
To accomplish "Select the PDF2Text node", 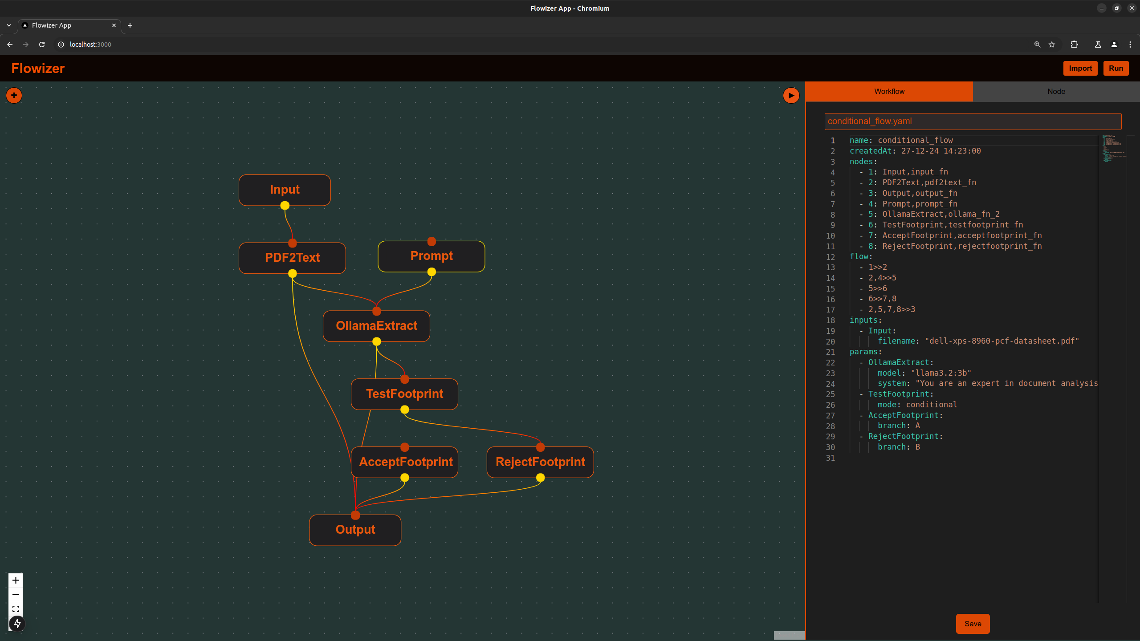I will coord(292,258).
